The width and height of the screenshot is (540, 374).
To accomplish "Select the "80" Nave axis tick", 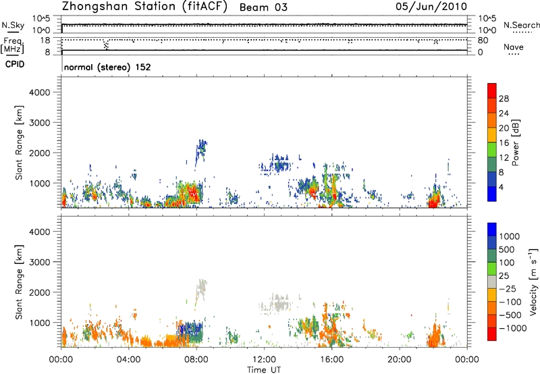I will click(483, 41).
